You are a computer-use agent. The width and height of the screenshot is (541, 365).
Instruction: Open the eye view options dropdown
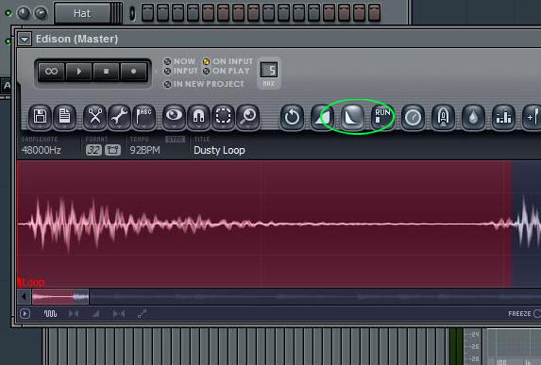coord(175,117)
